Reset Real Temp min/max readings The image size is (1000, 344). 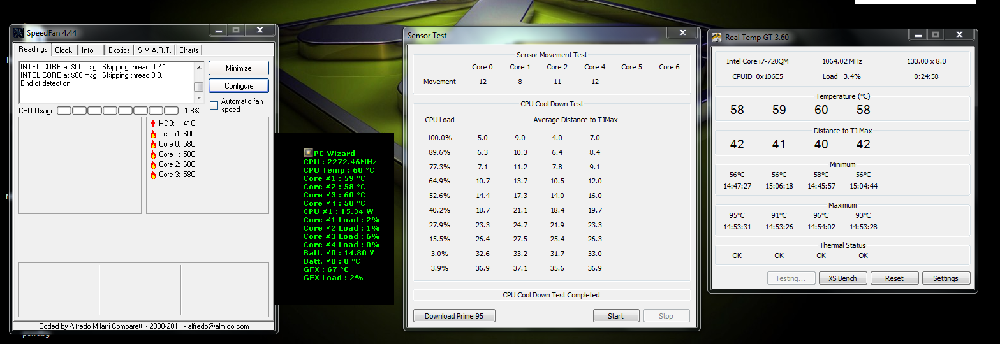tap(894, 278)
